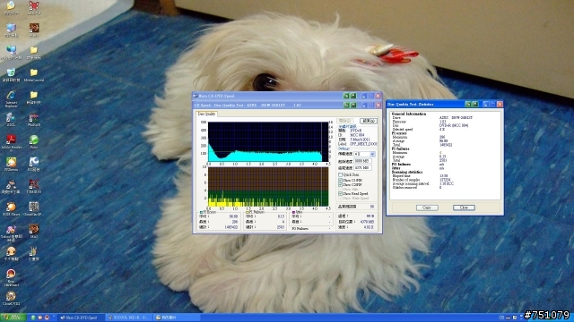
Task: Switch to the Disc Quality tab
Action: (x=206, y=114)
